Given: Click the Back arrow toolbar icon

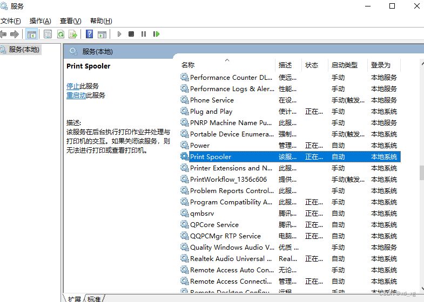Looking at the screenshot, I should click(x=3, y=34).
